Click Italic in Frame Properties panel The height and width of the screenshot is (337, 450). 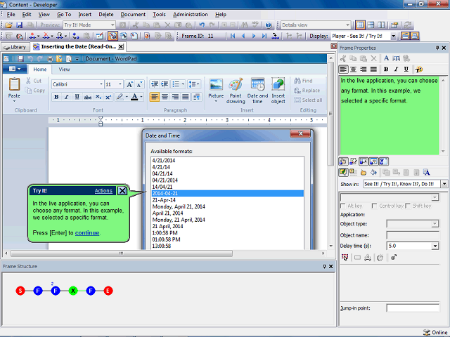point(396,70)
